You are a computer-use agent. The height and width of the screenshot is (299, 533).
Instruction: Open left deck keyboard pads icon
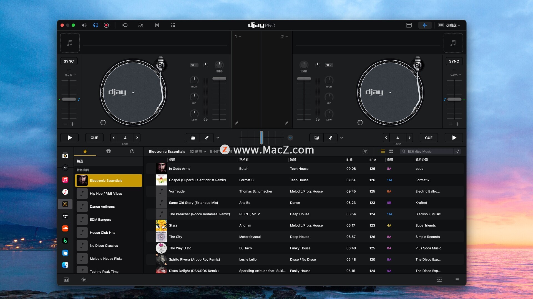point(193,138)
